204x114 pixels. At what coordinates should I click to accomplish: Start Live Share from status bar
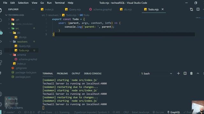pos(45,112)
